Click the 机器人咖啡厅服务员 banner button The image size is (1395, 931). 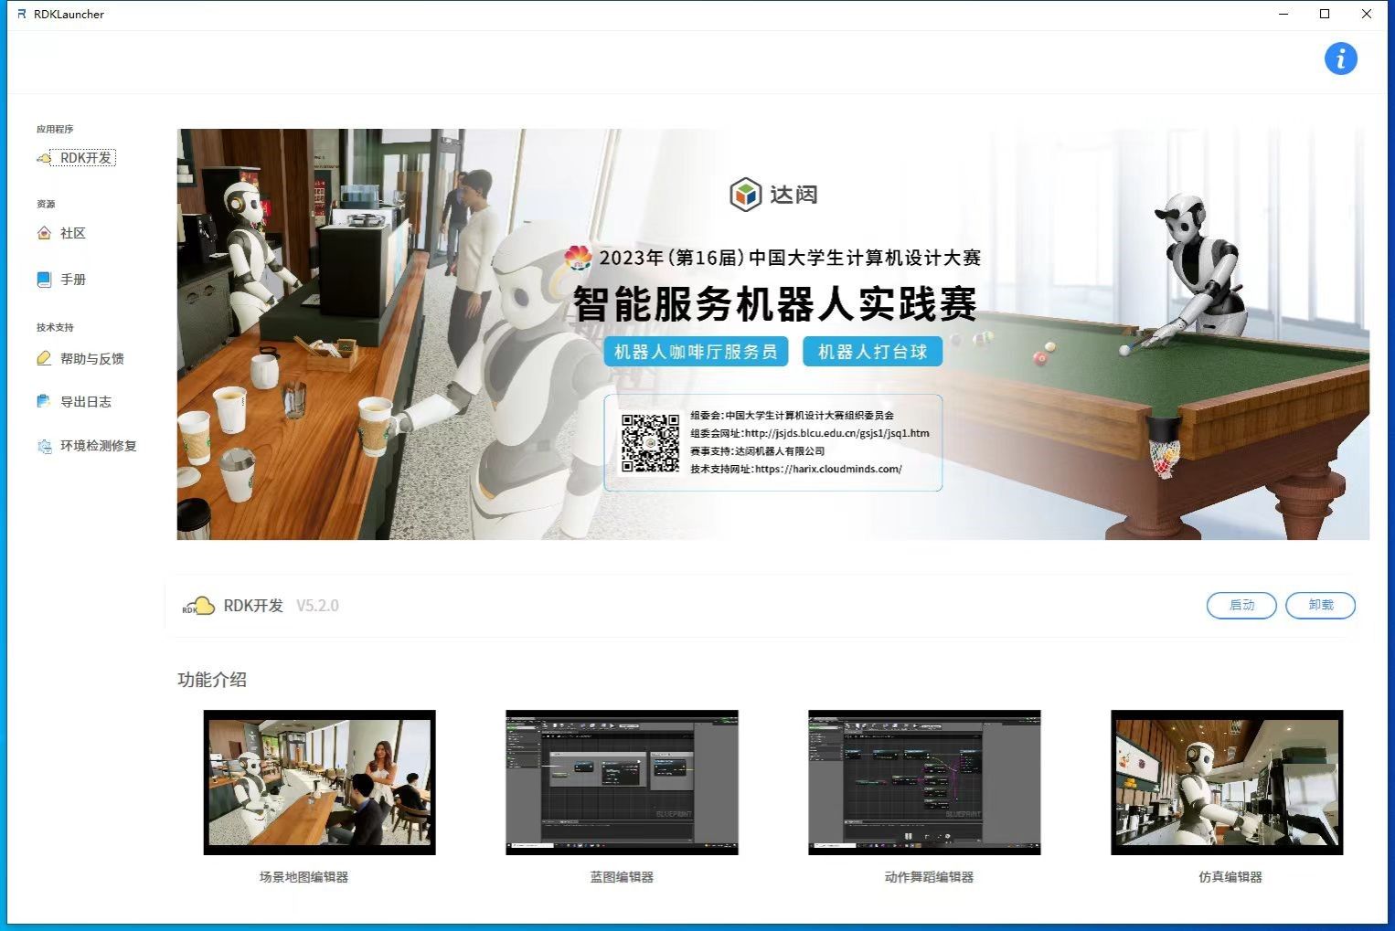pos(695,352)
